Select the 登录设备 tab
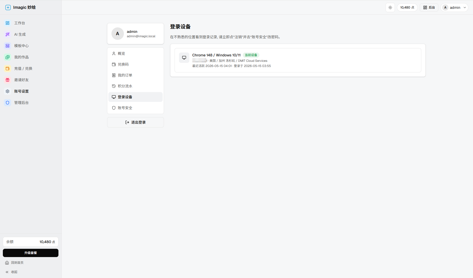Image resolution: width=473 pixels, height=278 pixels. pos(136,97)
